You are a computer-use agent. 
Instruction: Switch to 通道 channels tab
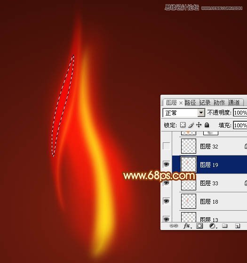click(x=234, y=102)
